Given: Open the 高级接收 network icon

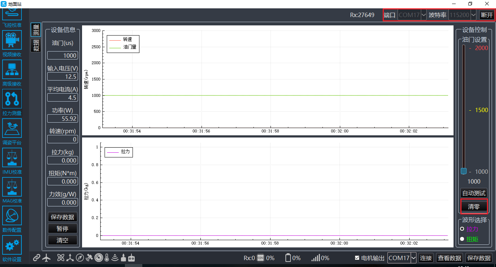Looking at the screenshot, I should click(12, 69).
